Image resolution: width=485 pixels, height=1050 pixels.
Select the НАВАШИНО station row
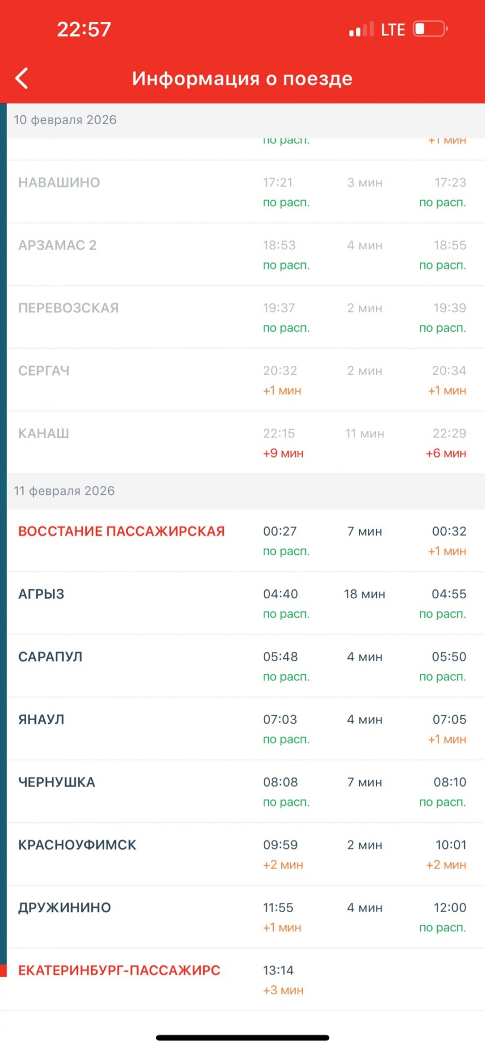click(246, 191)
